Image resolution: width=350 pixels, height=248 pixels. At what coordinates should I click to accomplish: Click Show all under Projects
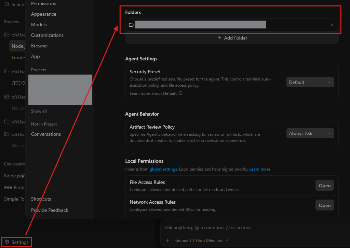[x=39, y=111]
